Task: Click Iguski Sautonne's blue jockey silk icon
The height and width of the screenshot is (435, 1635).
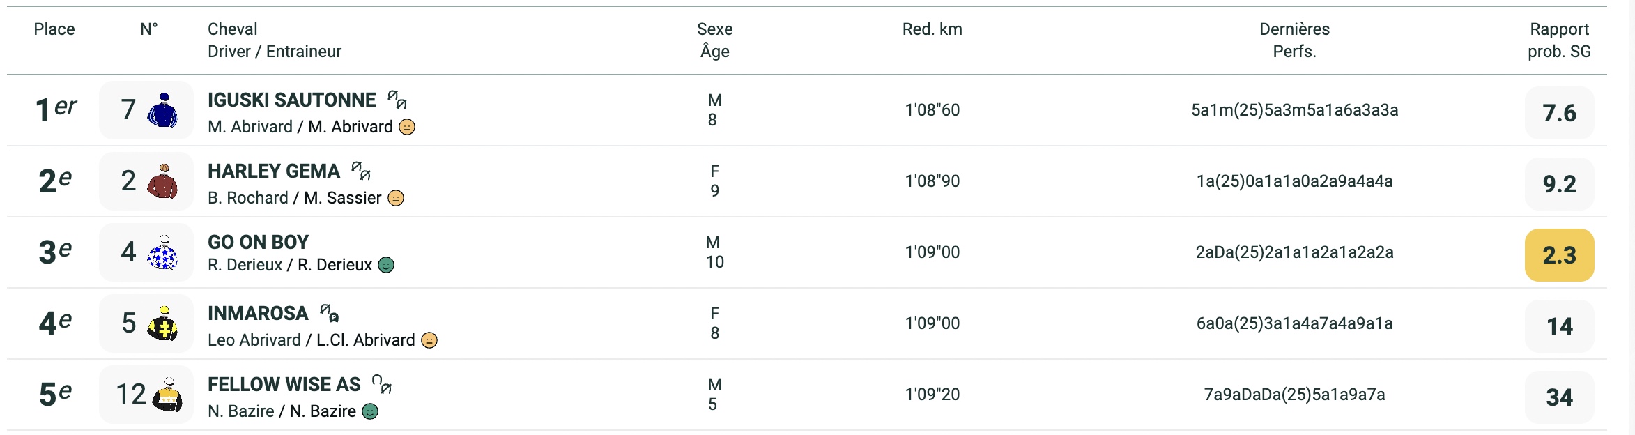Action: coord(162,110)
